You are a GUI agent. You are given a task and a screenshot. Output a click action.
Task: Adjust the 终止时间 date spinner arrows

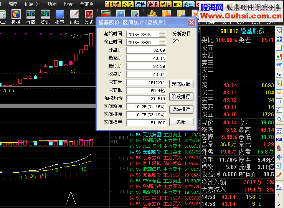point(162,42)
